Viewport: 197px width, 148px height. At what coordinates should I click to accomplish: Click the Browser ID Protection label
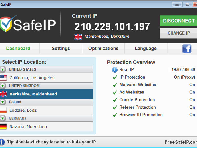click(141, 115)
